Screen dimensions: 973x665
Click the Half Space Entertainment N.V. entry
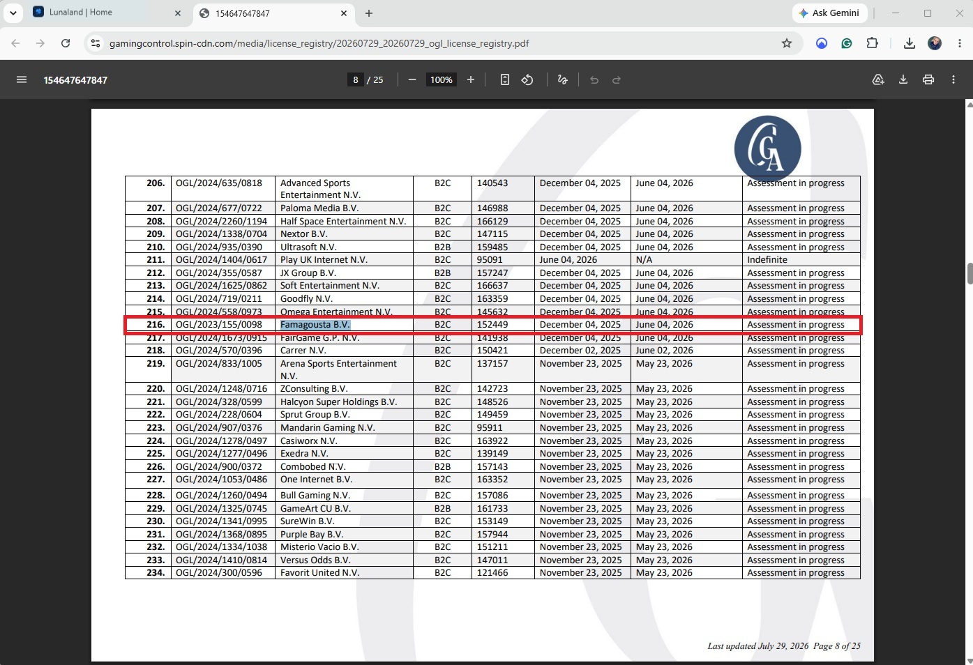pyautogui.click(x=343, y=222)
